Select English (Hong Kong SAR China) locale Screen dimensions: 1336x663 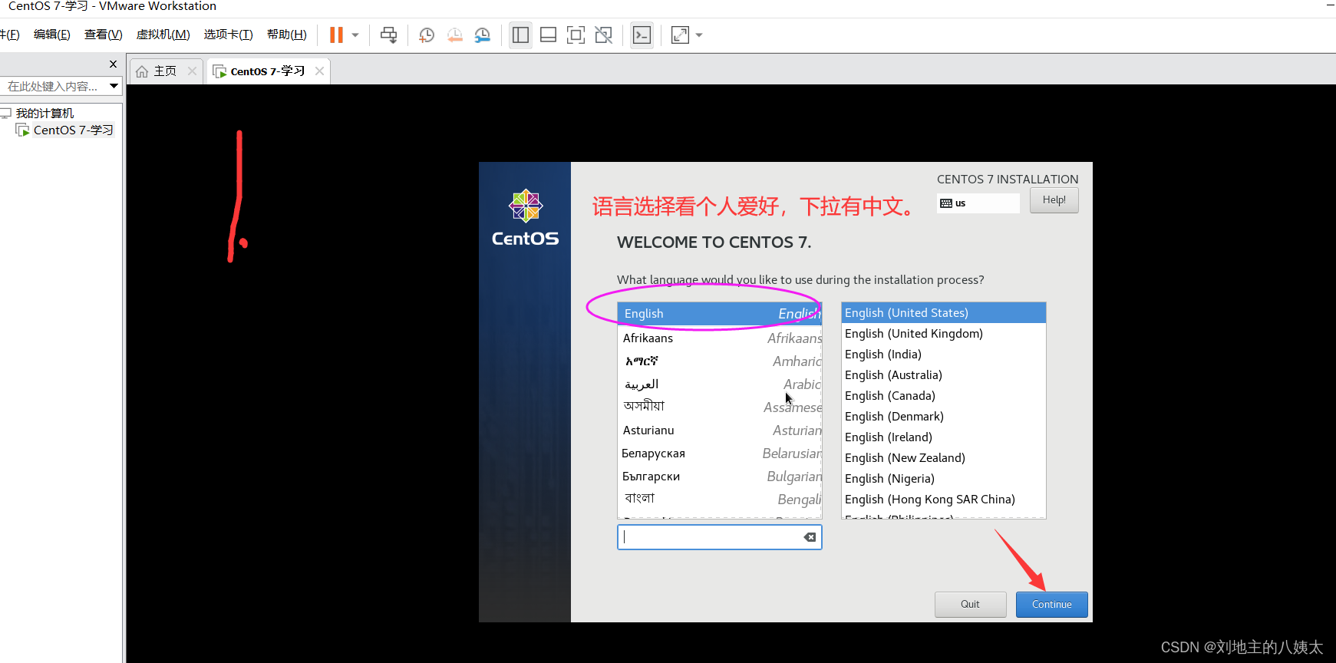944,500
